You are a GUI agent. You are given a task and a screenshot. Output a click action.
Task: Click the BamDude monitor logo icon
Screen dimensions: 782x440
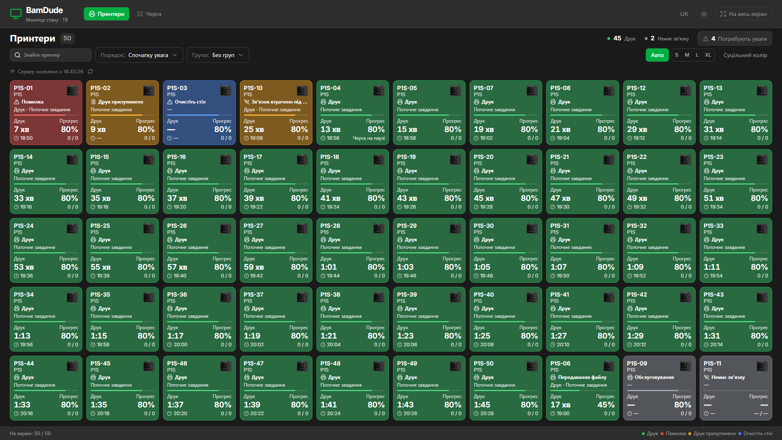point(15,14)
